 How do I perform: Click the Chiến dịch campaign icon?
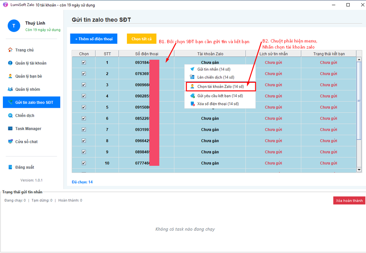(11, 116)
